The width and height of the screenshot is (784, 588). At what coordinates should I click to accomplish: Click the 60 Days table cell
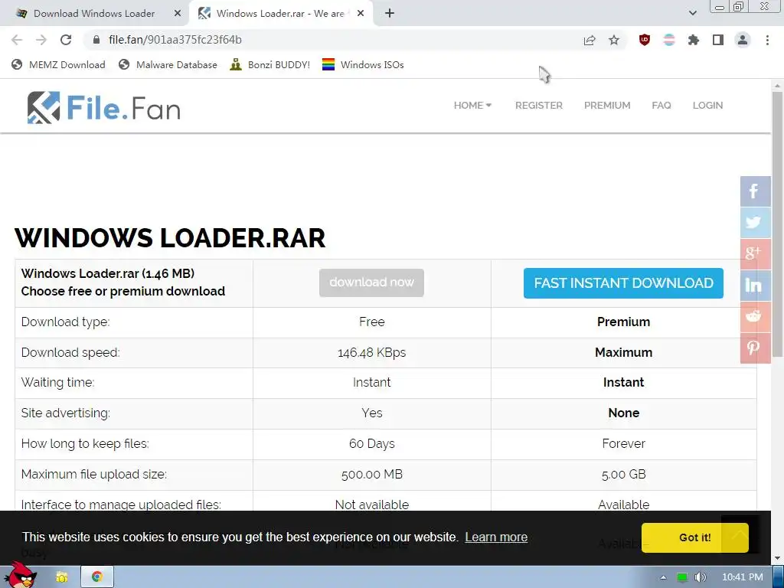(x=371, y=443)
